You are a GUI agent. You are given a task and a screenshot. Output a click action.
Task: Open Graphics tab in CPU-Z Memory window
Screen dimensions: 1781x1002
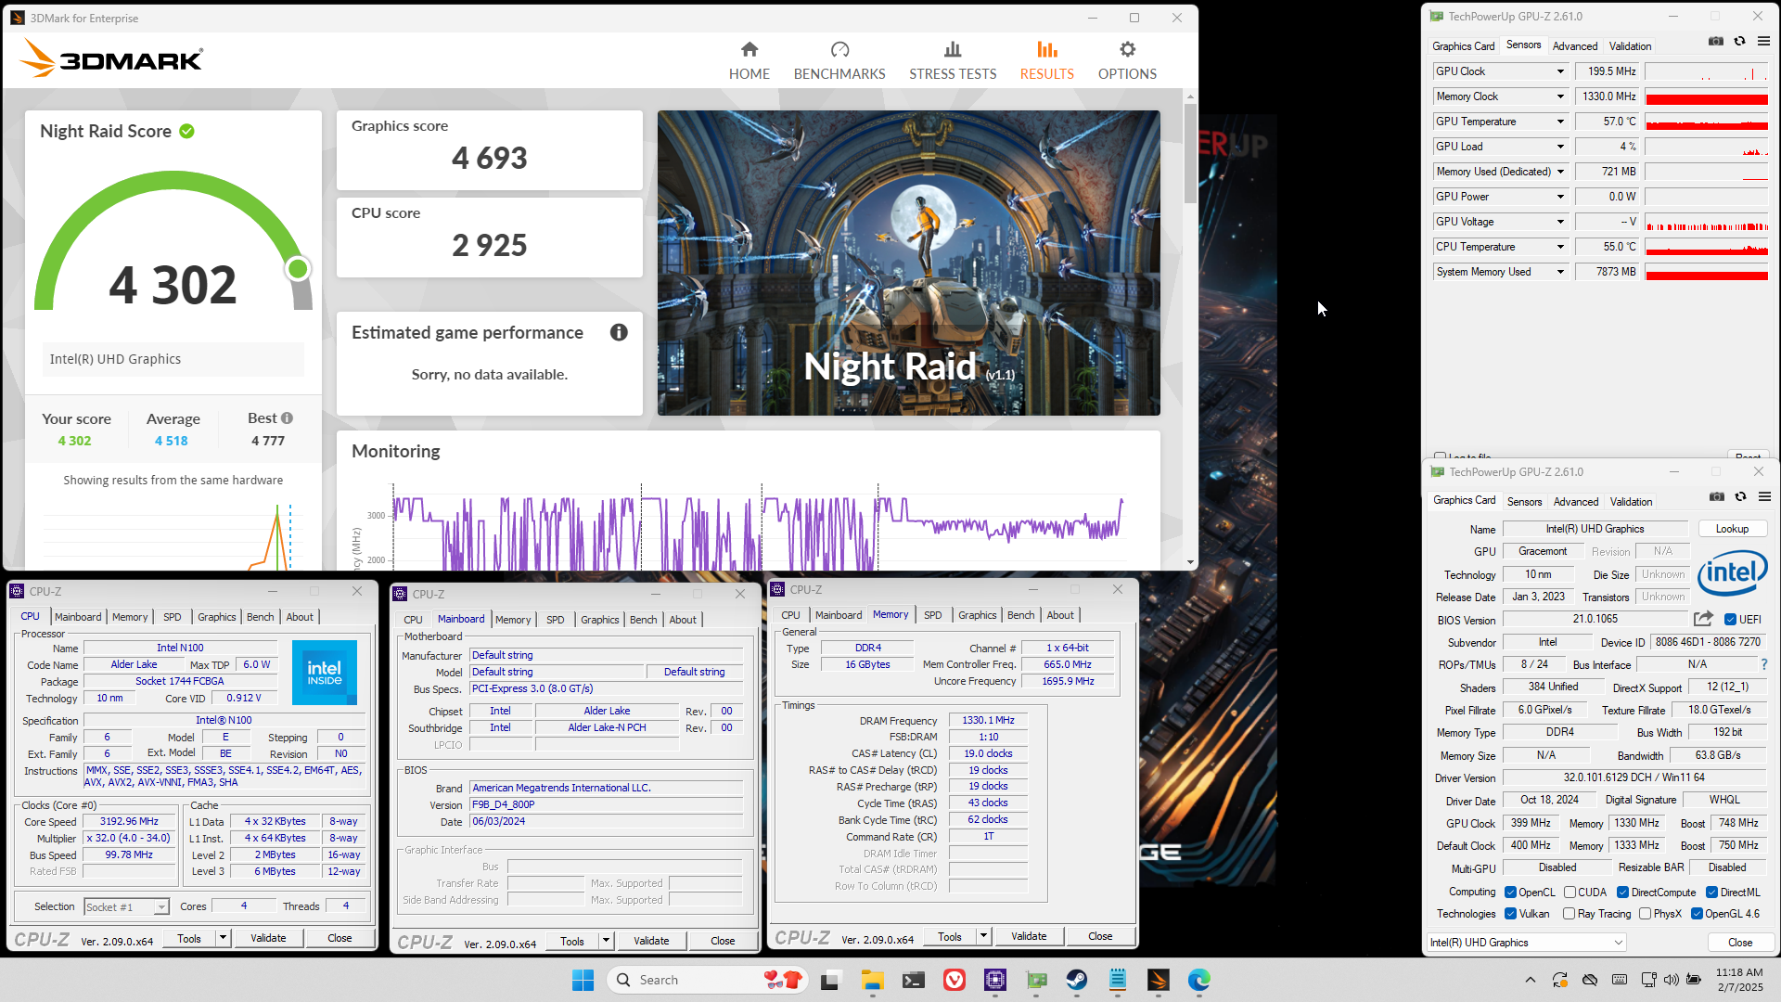click(977, 615)
